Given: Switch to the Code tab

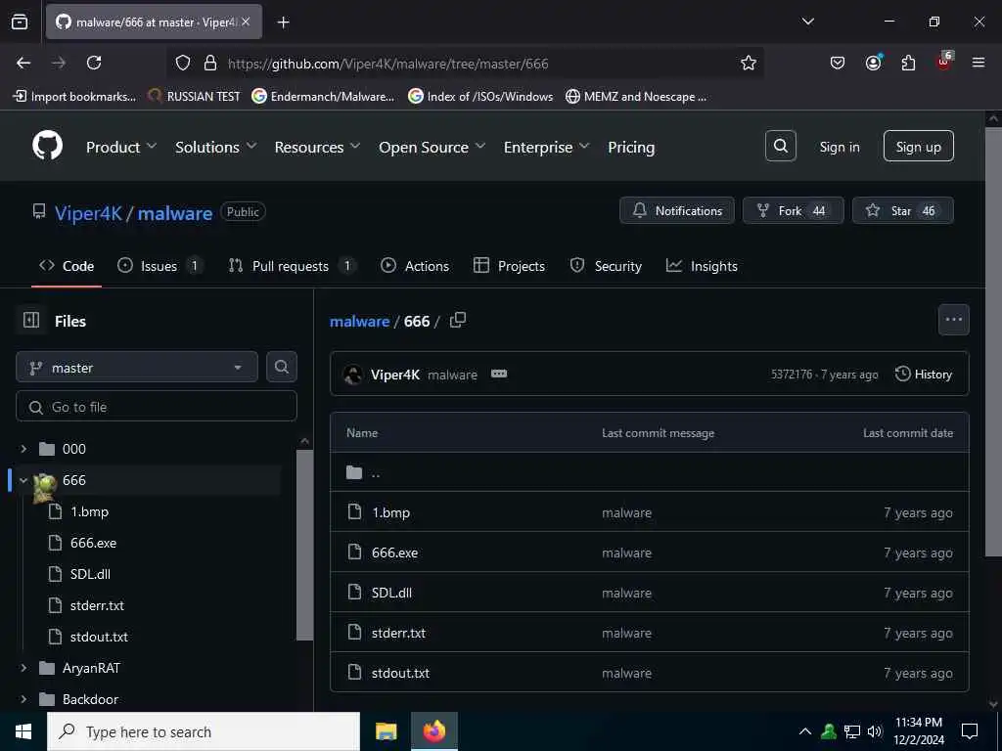Looking at the screenshot, I should coord(67,266).
